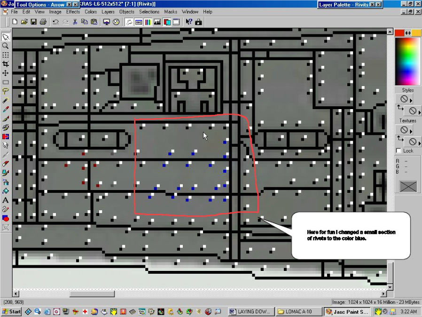Open full screen preview
The height and width of the screenshot is (317, 422).
coord(107,22)
